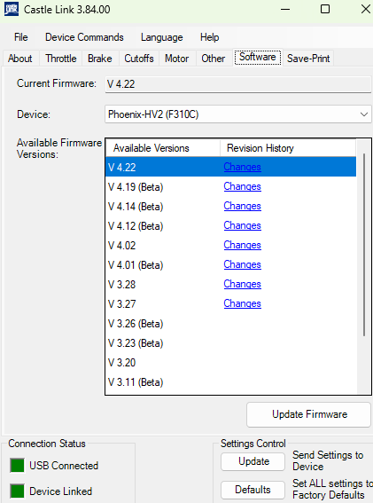The image size is (373, 503).
Task: Click the Castle Link app icon in title bar
Action: 12,9
